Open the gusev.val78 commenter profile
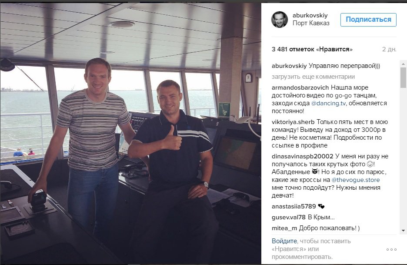The image size is (407, 265). coord(288,217)
